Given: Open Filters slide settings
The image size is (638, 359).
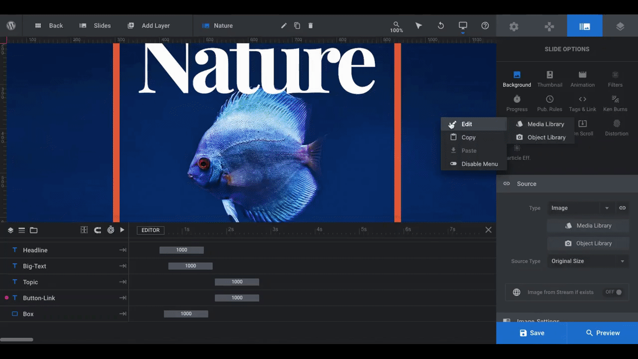Looking at the screenshot, I should pos(615,79).
